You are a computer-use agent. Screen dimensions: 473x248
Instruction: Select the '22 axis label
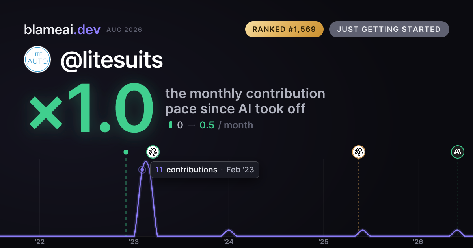coord(39,241)
